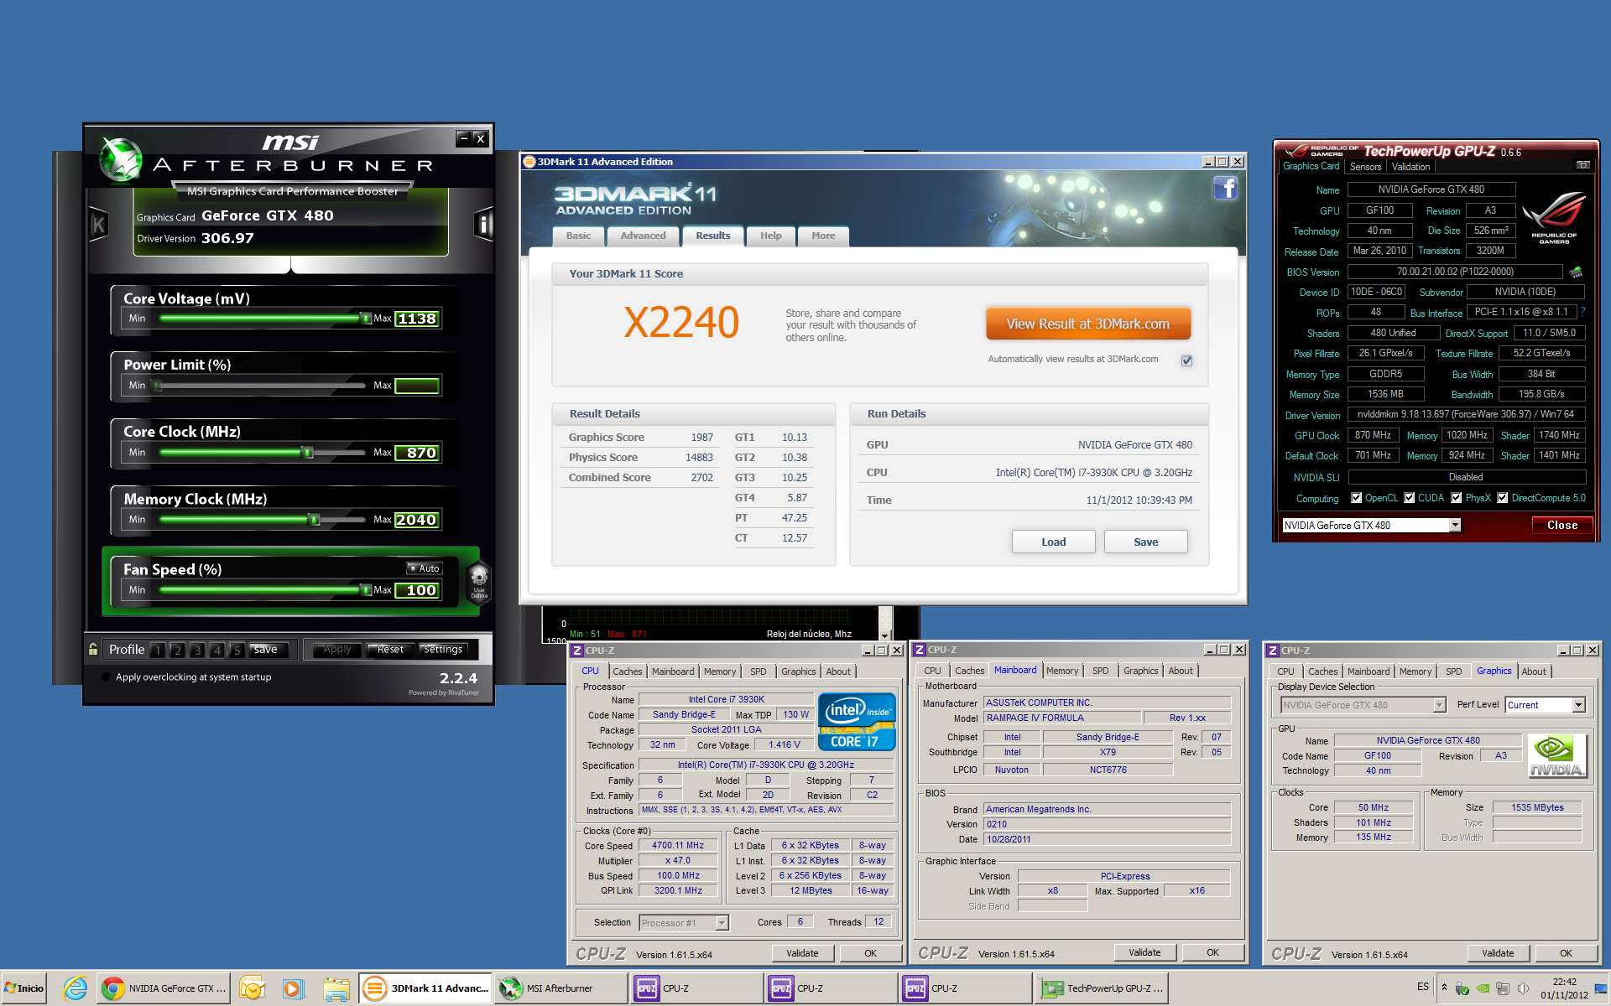The image size is (1611, 1006).
Task: Switch to the Basic tab in 3DMark 11
Action: [578, 236]
